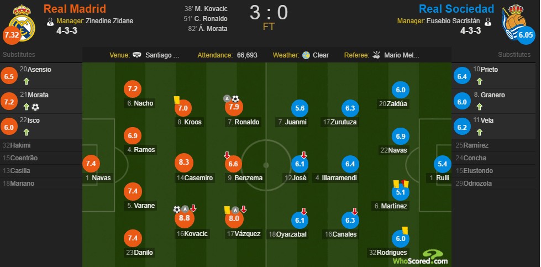Image resolution: width=541 pixels, height=267 pixels.
Task: Click the Real Sociedad club crest
Action: (x=514, y=22)
